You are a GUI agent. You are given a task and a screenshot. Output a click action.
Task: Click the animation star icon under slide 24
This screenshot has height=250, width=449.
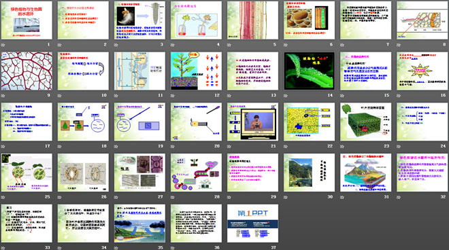coord(399,147)
